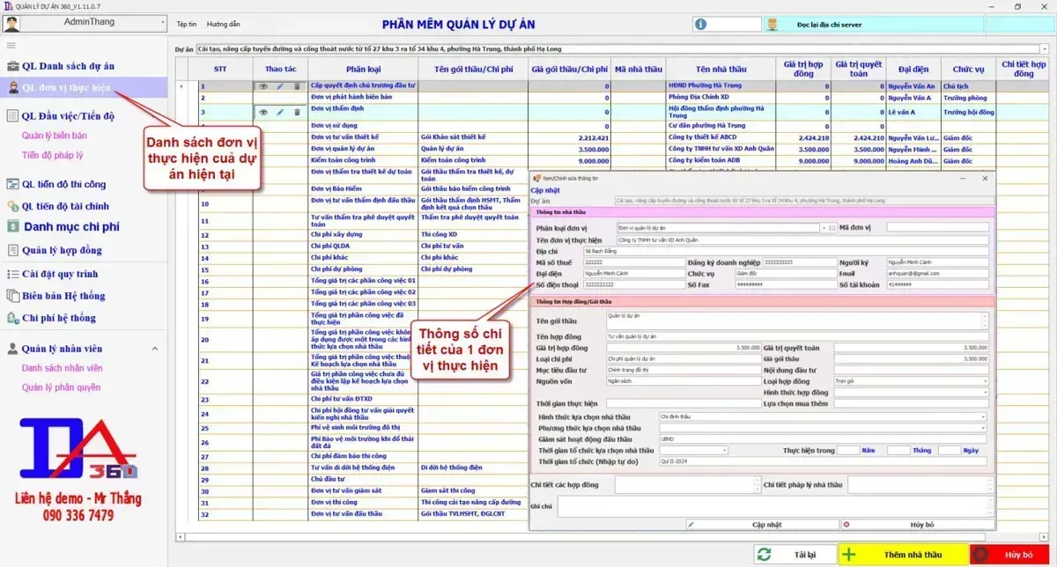Click the list icon beside Phân loại đơn vị
1057x567 pixels.
(831, 228)
